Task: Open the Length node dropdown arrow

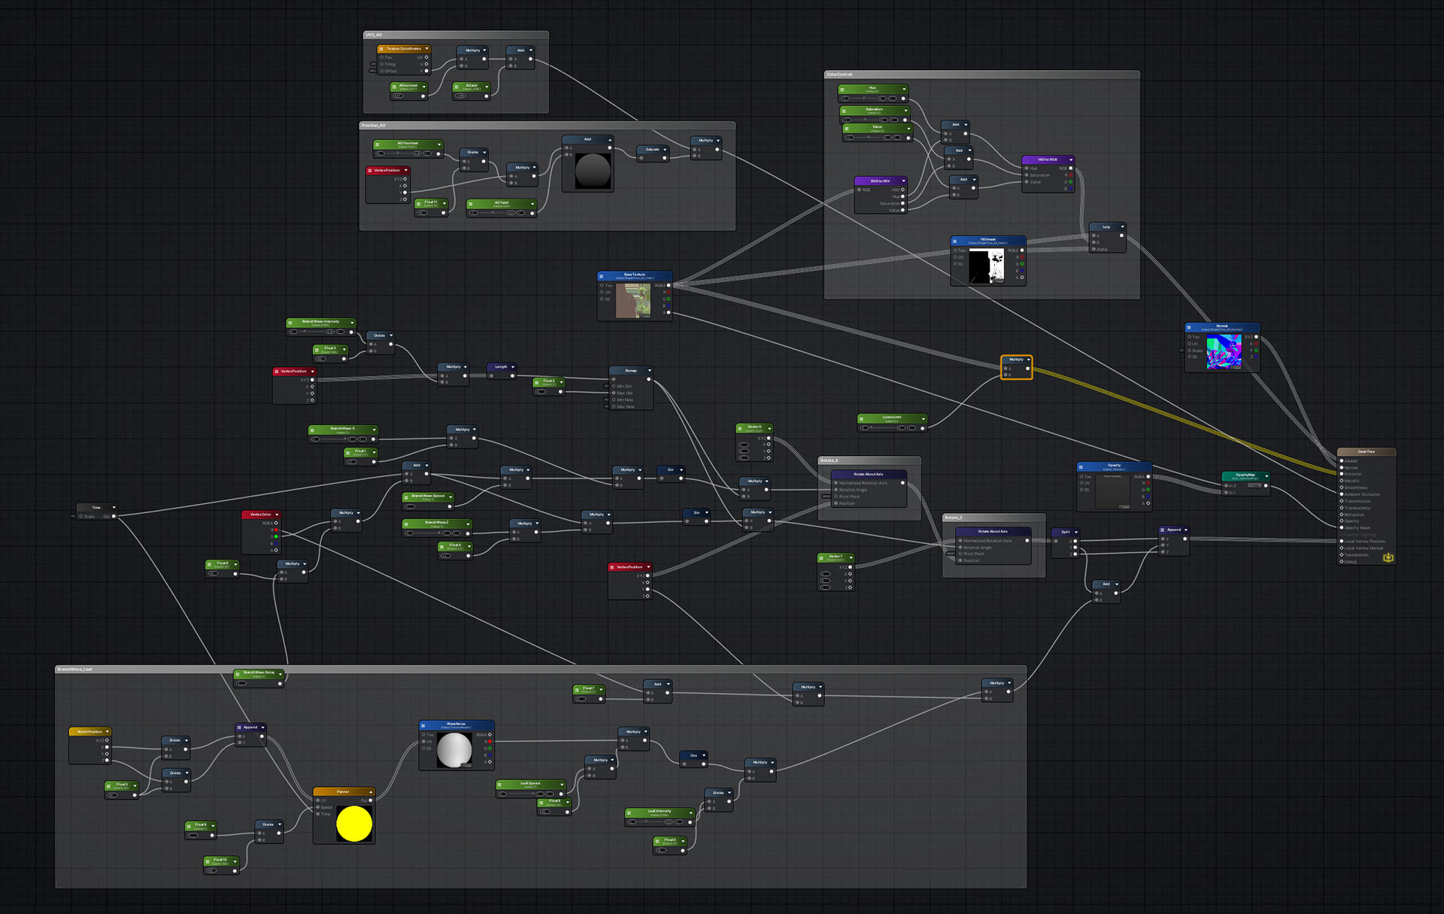Action: pyautogui.click(x=513, y=367)
